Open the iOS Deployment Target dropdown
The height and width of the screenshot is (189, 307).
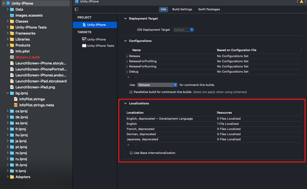tap(183, 30)
